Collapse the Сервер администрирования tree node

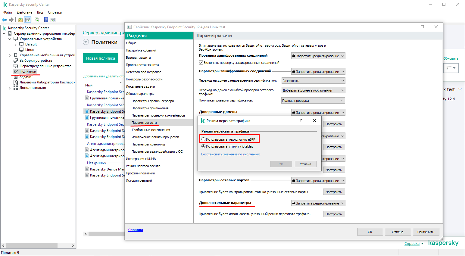[x=4, y=33]
